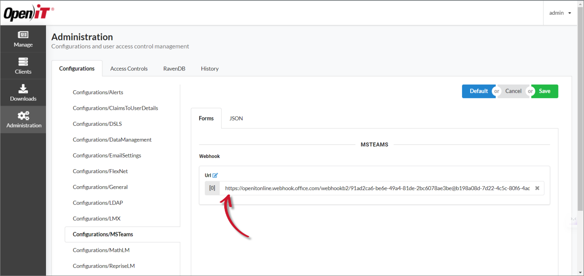
Task: Click the green Save button
Action: pyautogui.click(x=545, y=91)
